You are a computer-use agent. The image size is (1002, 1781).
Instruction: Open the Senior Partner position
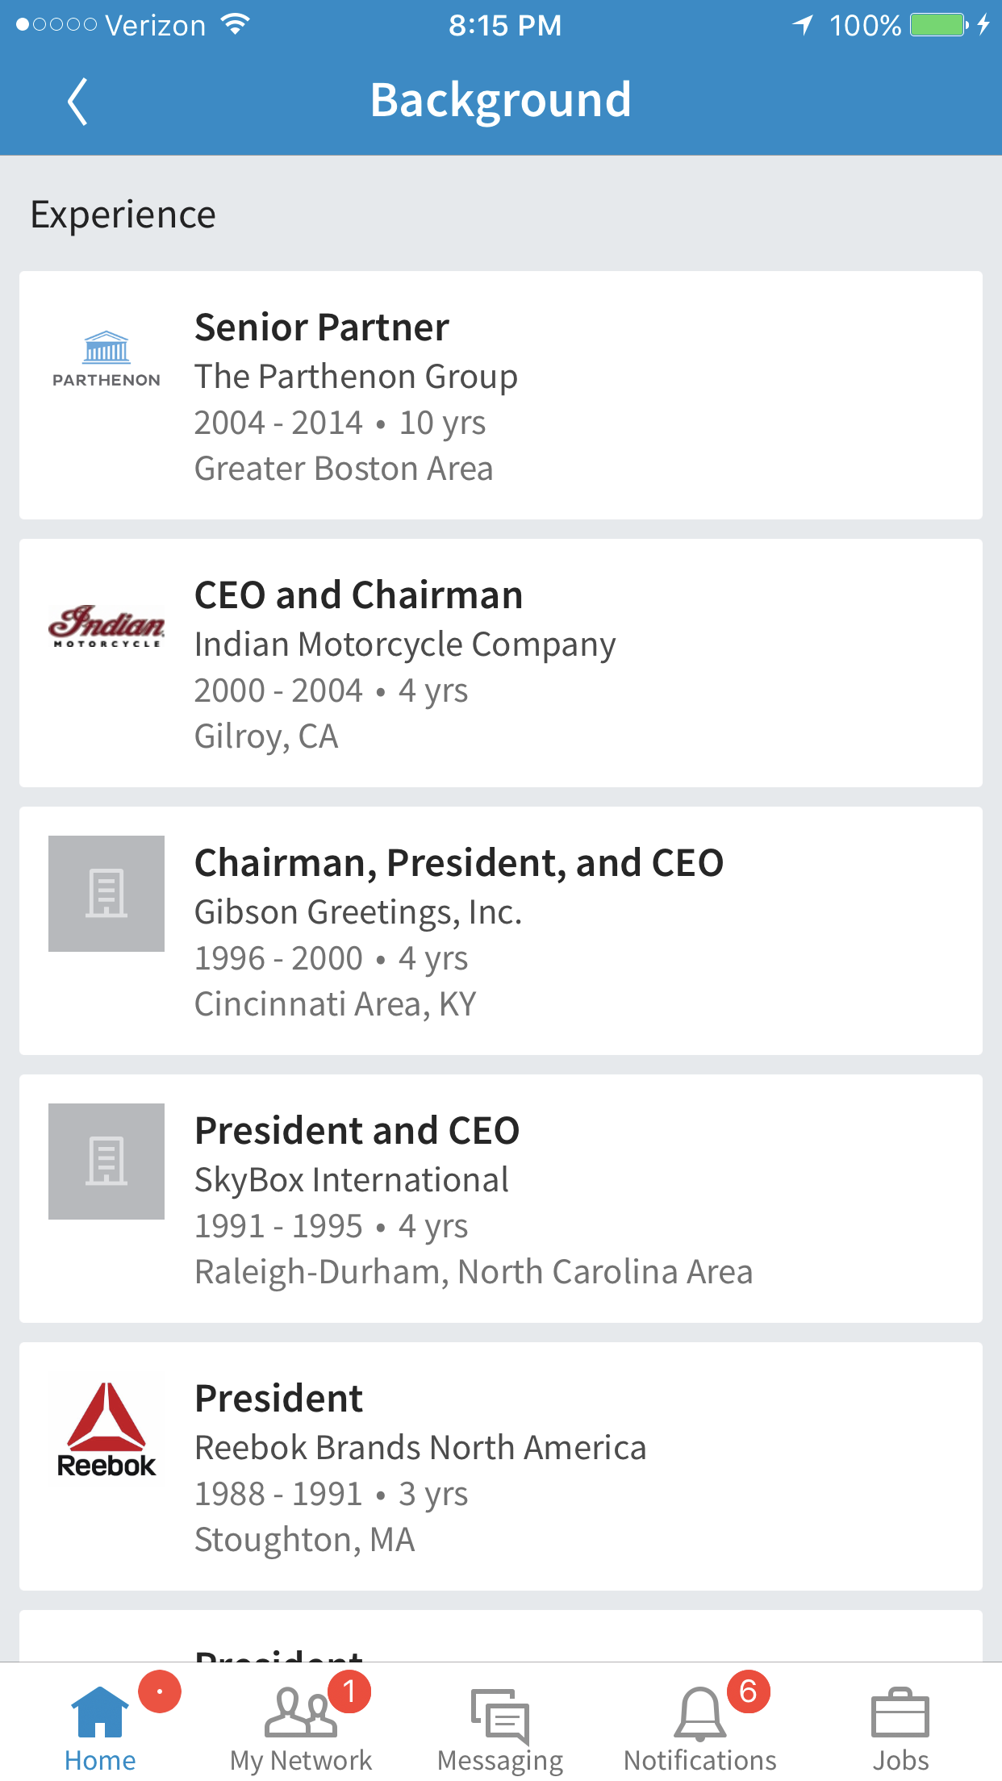click(322, 327)
